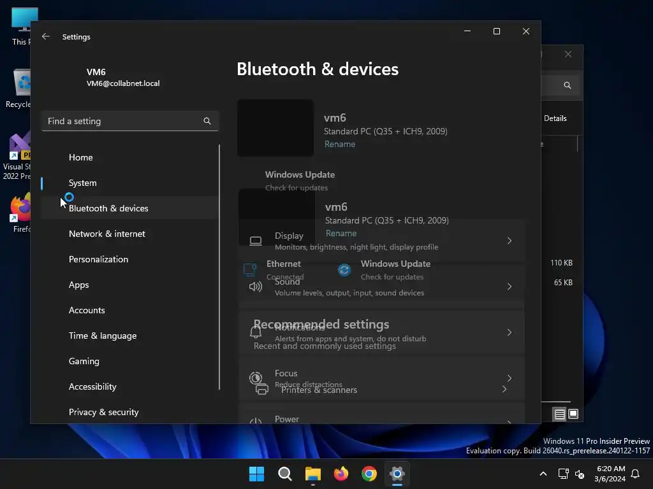Image resolution: width=653 pixels, height=489 pixels.
Task: Expand the Display row chevron
Action: click(510, 241)
